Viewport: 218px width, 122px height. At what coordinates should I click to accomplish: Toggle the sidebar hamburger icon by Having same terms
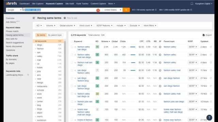coord(34,18)
